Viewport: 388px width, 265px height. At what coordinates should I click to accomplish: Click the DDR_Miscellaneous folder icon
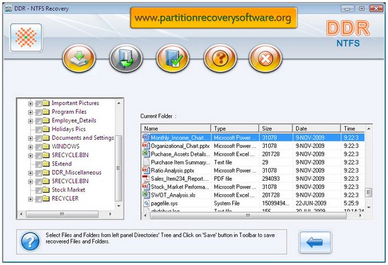46,173
